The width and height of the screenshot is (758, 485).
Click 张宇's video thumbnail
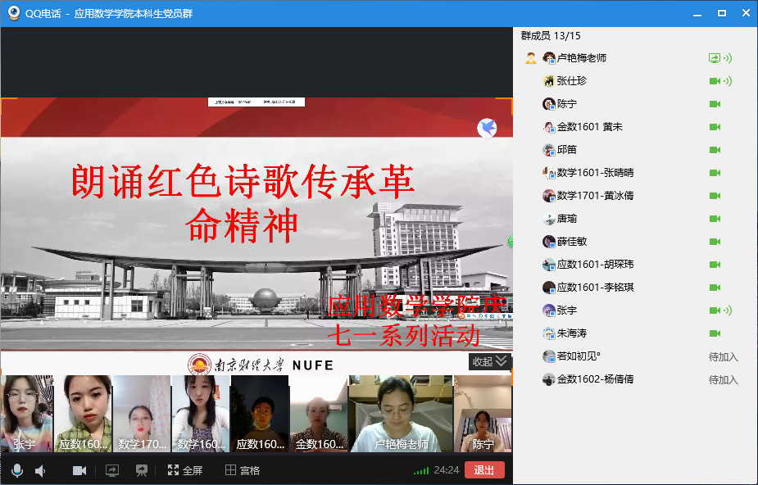(x=26, y=414)
